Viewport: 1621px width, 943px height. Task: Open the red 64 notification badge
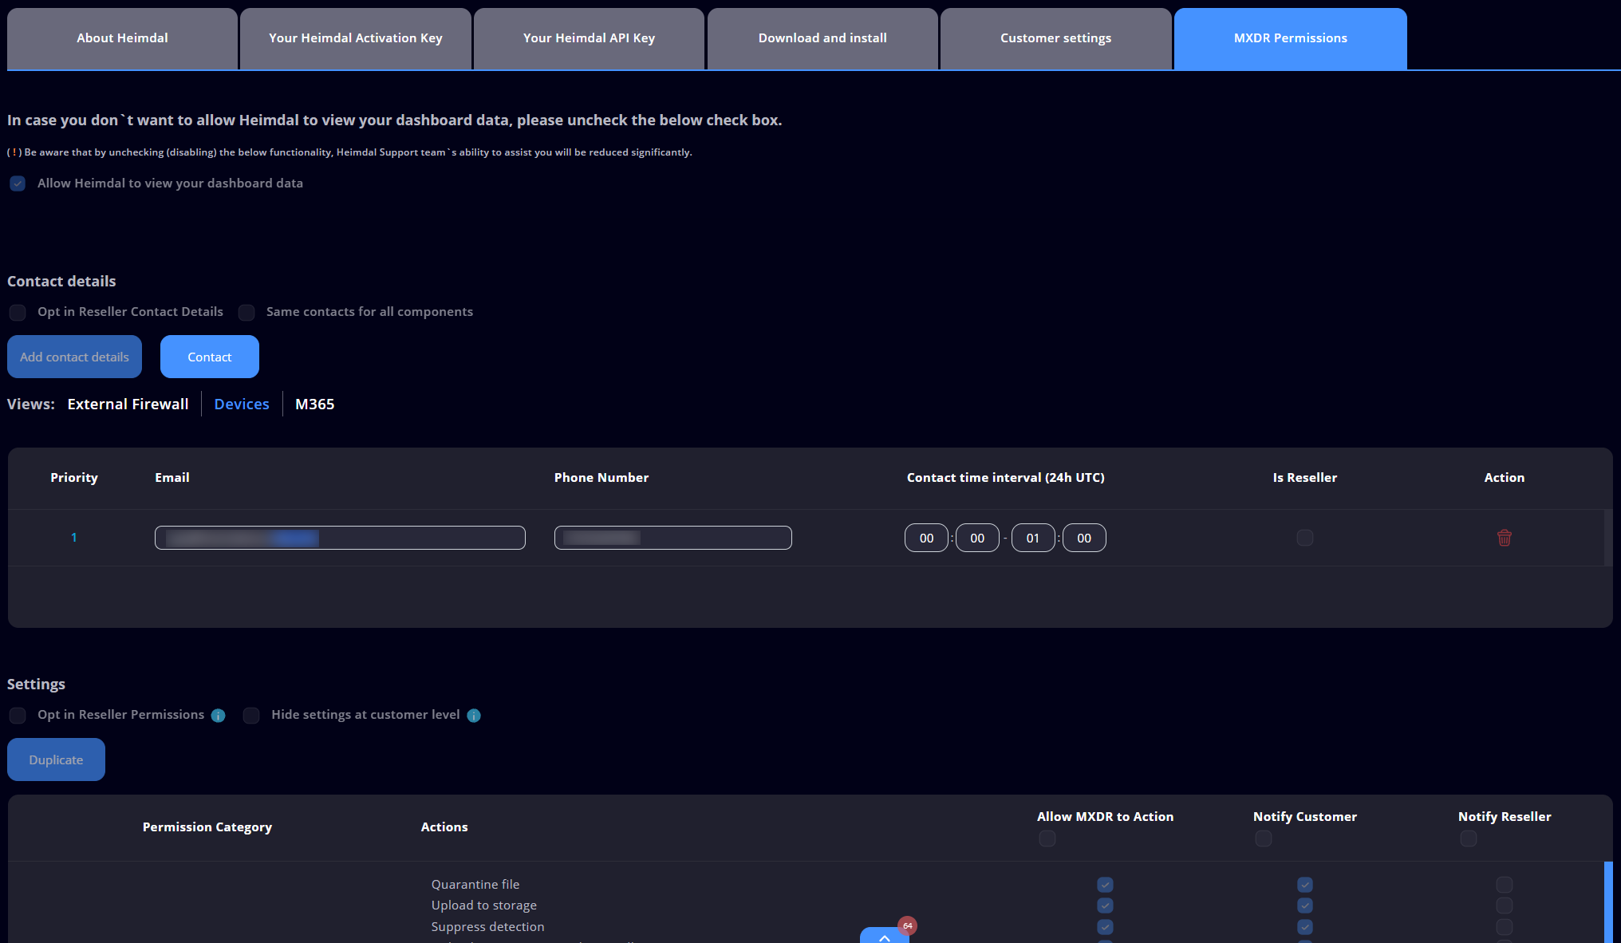click(907, 925)
